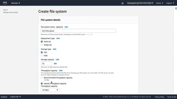The image size is (177, 99).
Task: Select the Multi-AZ deployment type
Action: tap(42, 42)
